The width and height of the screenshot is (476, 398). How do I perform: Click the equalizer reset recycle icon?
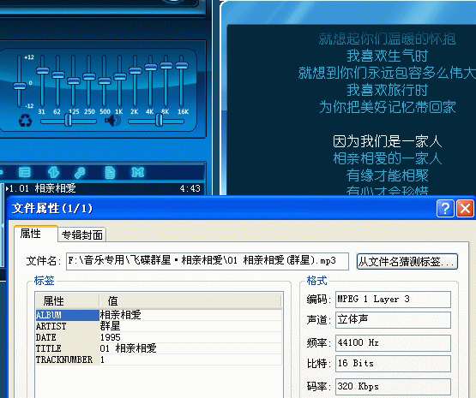(x=25, y=121)
